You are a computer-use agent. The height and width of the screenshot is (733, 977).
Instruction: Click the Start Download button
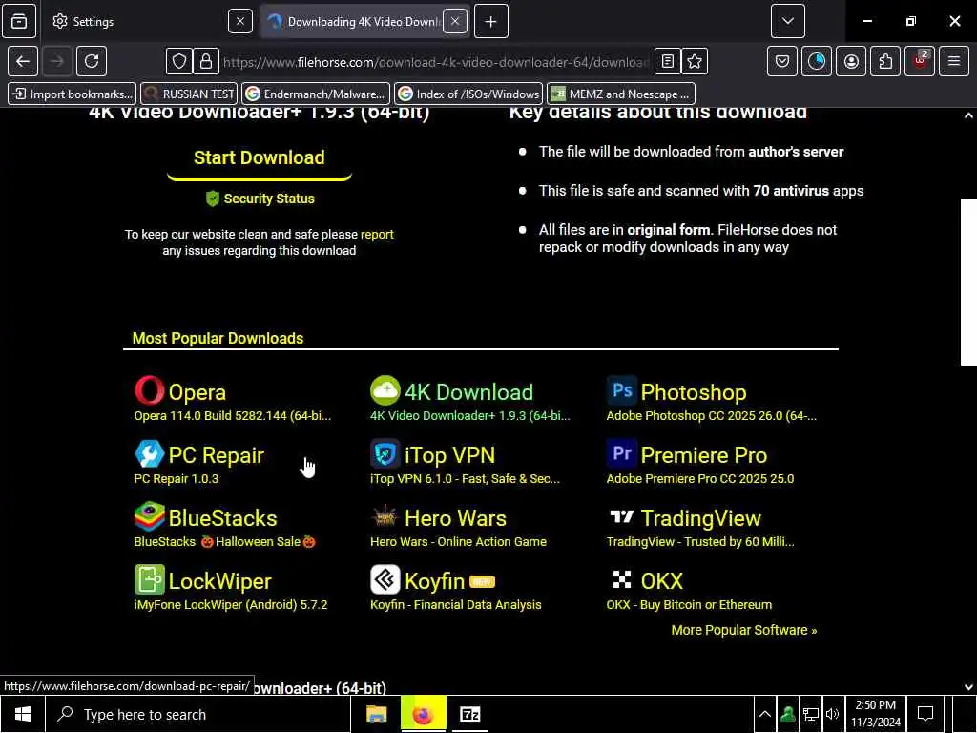tap(260, 157)
